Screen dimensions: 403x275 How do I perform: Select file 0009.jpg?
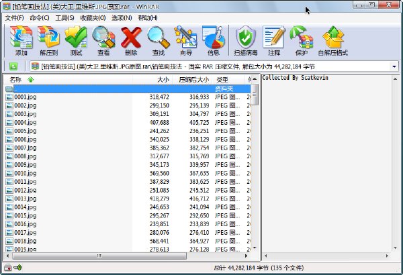tap(26, 165)
